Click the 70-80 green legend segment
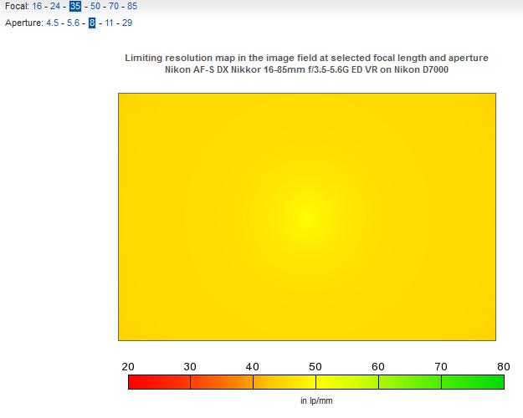 (473, 382)
